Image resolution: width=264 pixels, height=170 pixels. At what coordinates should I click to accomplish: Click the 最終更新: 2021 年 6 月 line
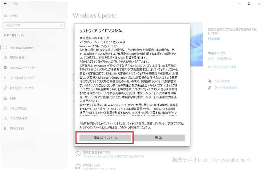[94, 38]
